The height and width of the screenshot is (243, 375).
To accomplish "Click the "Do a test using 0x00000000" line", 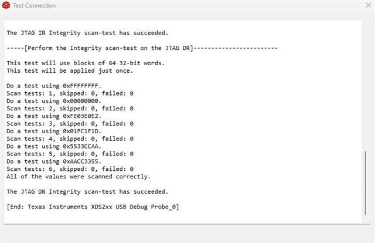I will (x=57, y=101).
